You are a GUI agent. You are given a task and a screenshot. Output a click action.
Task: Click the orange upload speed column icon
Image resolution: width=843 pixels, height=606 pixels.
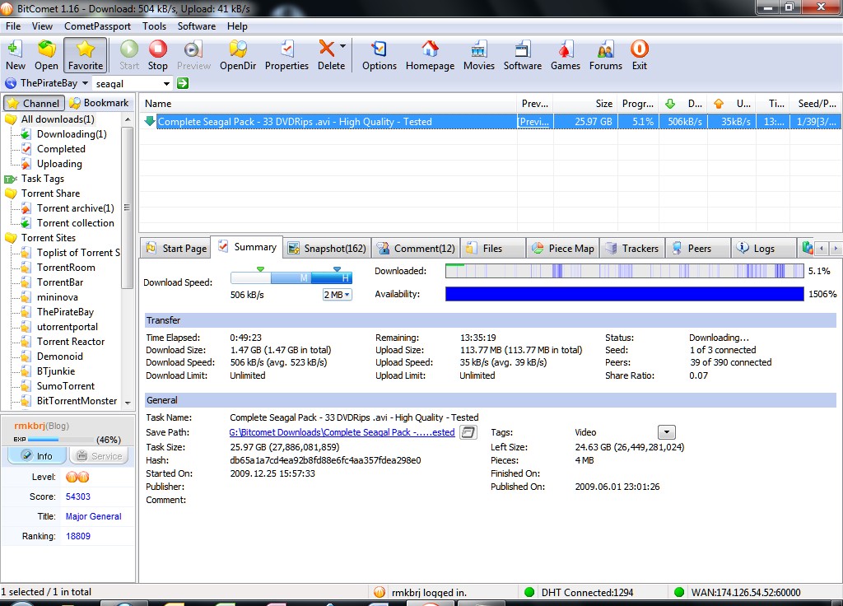[x=718, y=103]
